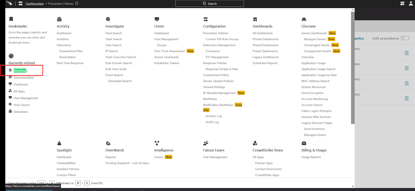Viewport: 415px width, 191px height.
Task: Open Prevention Policies under Configuration
Action: (x=216, y=33)
